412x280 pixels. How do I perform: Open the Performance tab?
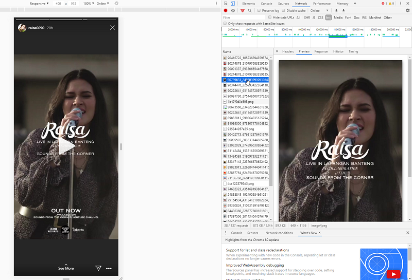click(x=321, y=4)
